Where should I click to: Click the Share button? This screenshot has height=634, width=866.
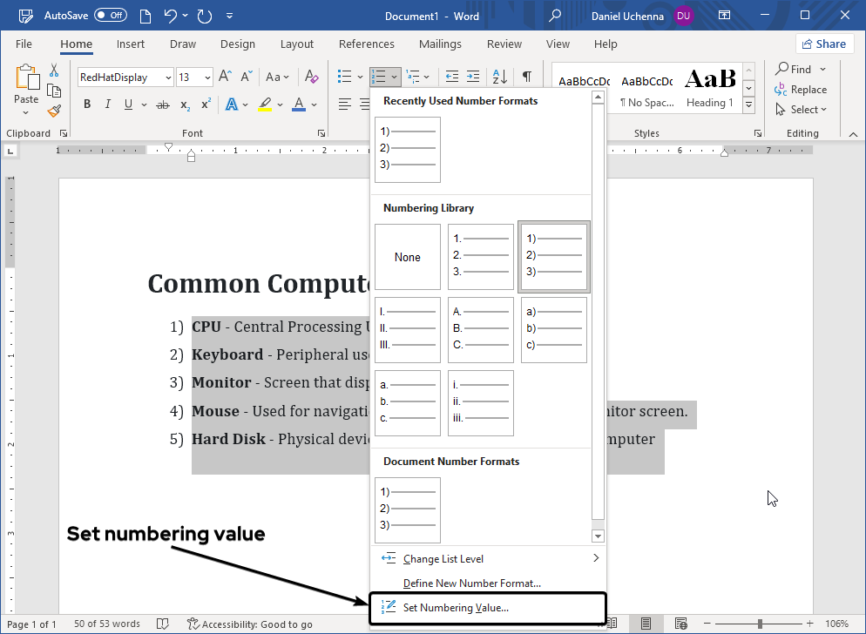point(823,44)
